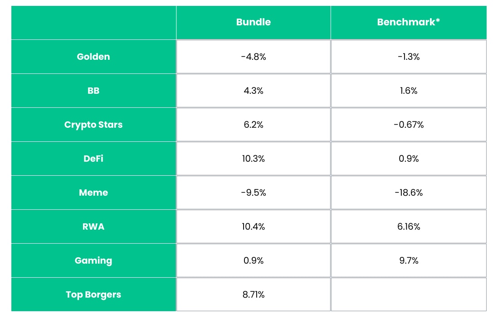Click Golden's Bundle value -4.8%
The image size is (493, 318).
[253, 57]
